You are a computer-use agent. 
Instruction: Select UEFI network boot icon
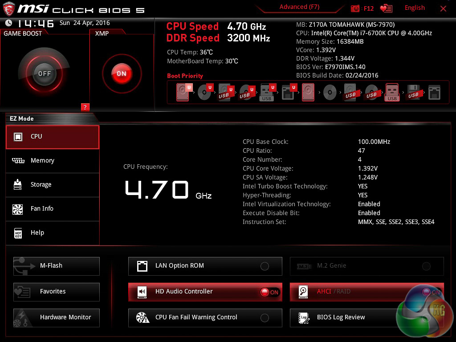click(x=289, y=92)
